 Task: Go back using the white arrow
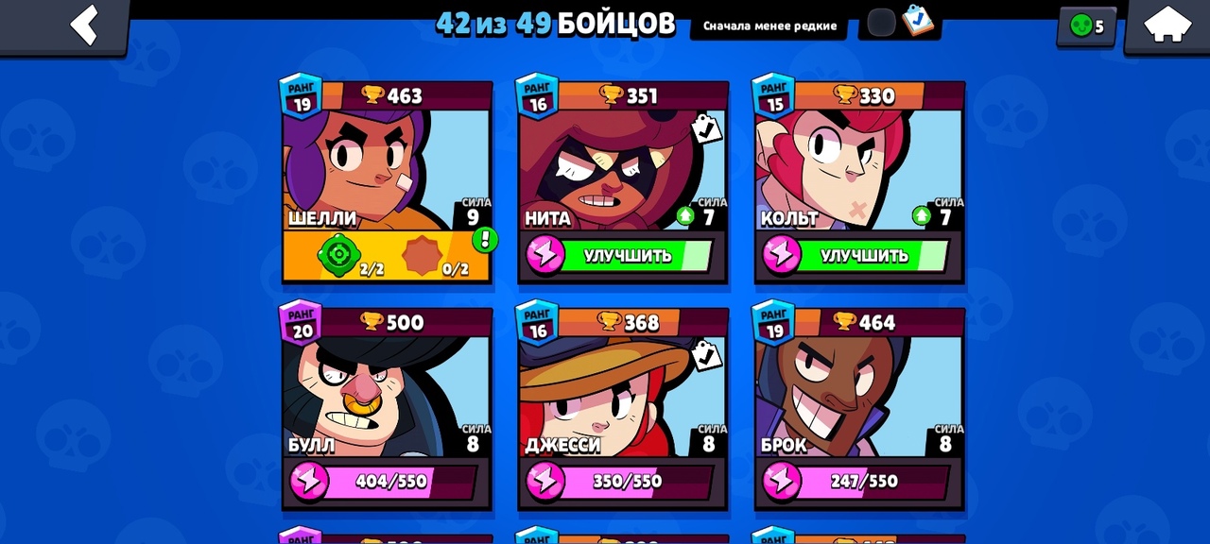coord(83,25)
